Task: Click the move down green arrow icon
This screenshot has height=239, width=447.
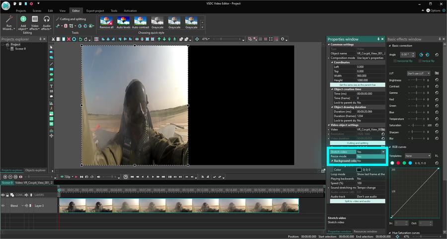Action: 164,39
